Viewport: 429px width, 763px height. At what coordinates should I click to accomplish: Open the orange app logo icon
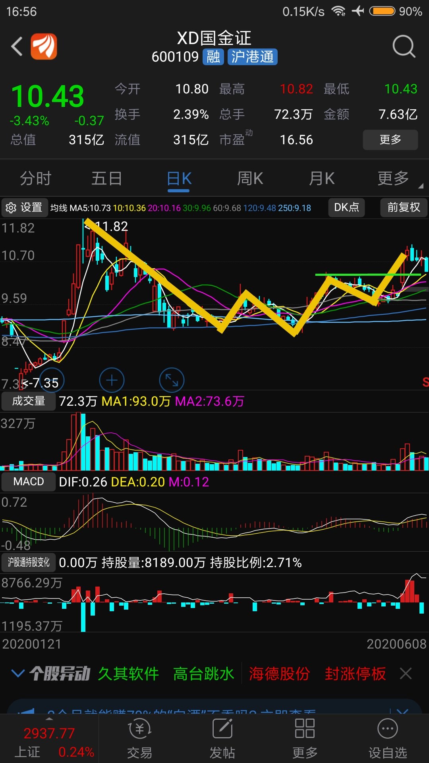44,46
